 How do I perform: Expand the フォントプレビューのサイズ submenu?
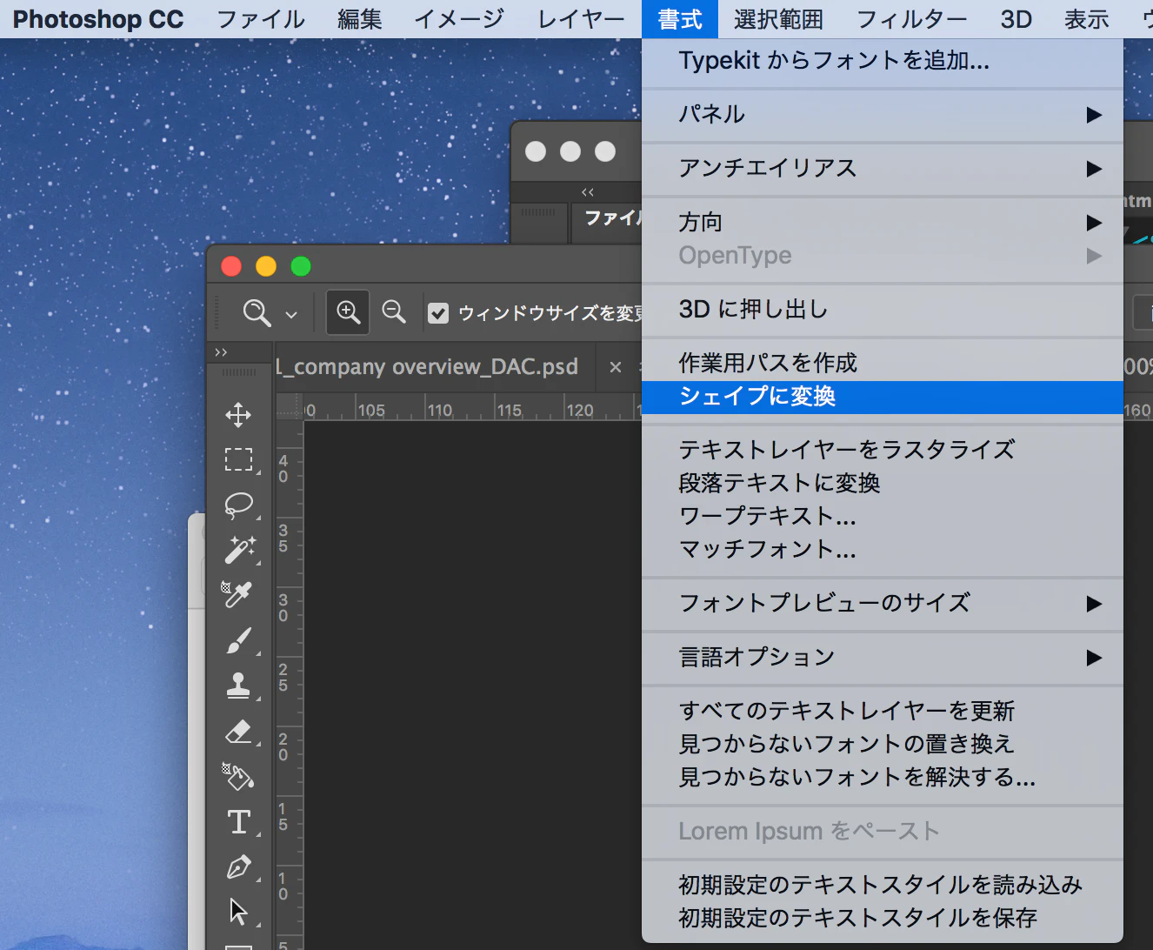coord(883,603)
